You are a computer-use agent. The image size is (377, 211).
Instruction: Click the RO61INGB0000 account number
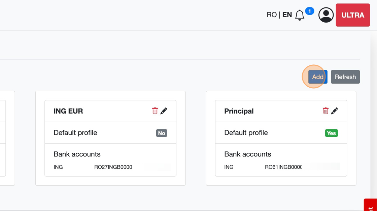283,167
